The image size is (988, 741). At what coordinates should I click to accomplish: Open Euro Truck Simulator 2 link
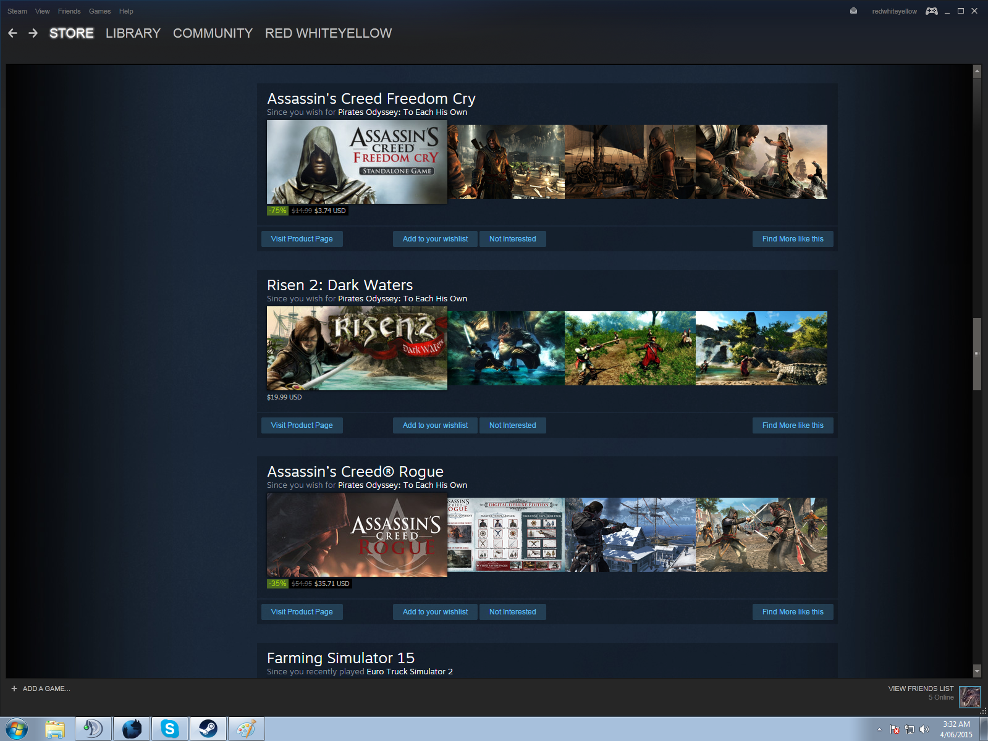click(410, 672)
